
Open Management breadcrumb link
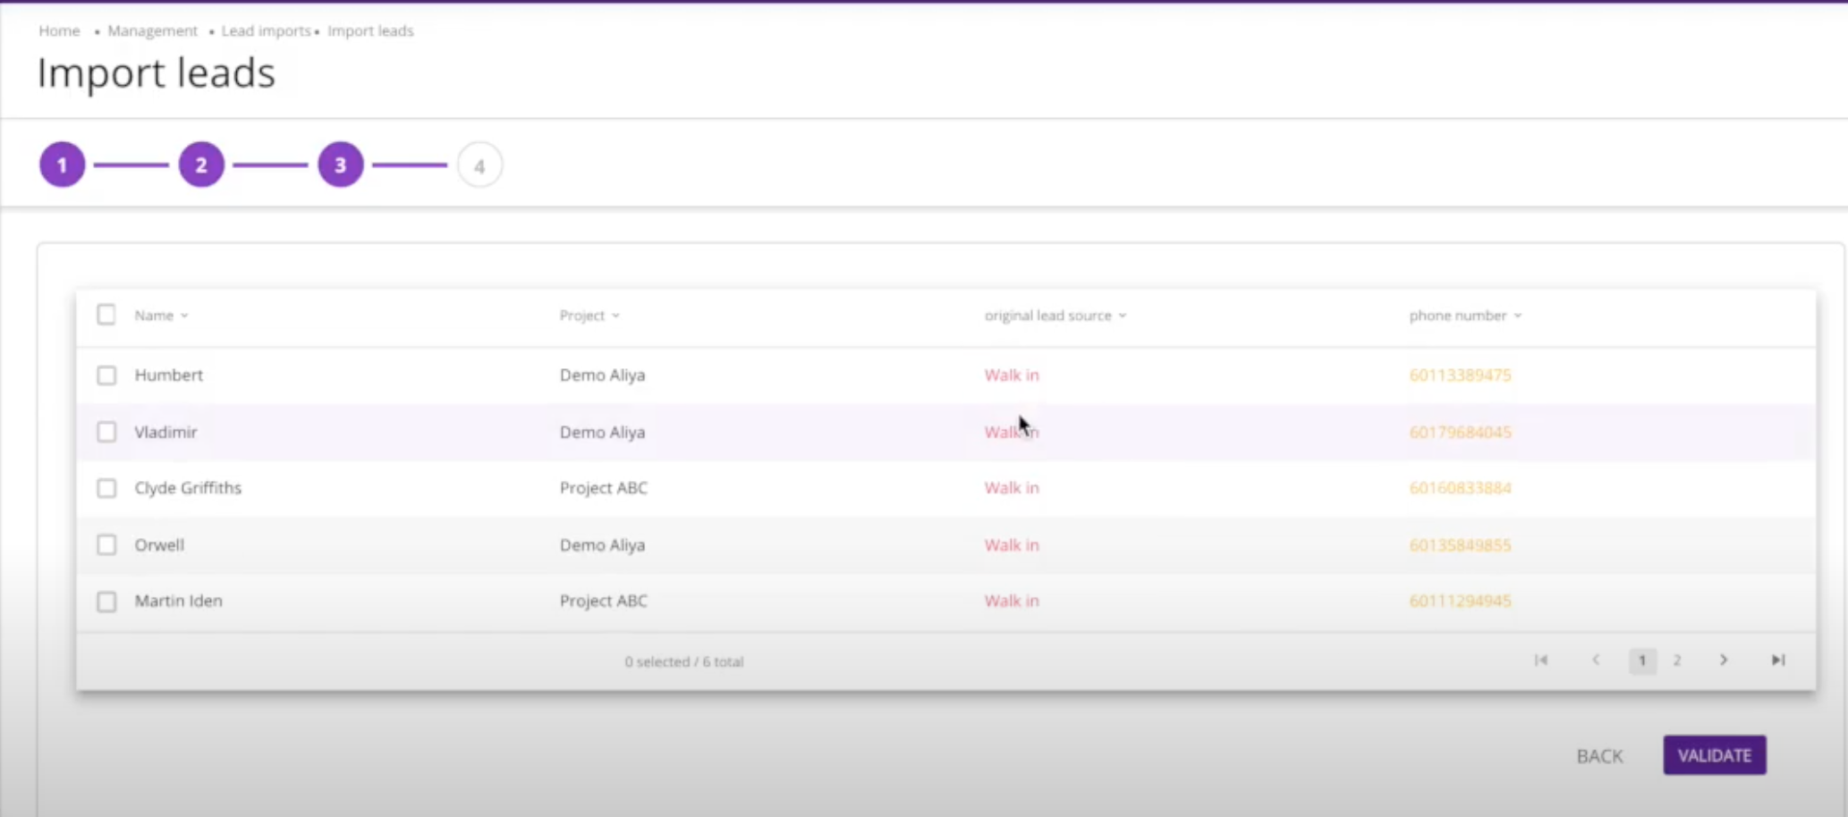(152, 30)
